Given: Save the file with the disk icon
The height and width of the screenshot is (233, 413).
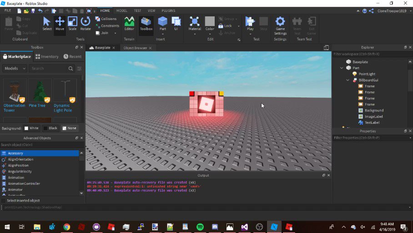Looking at the screenshot, I should coord(33,11).
